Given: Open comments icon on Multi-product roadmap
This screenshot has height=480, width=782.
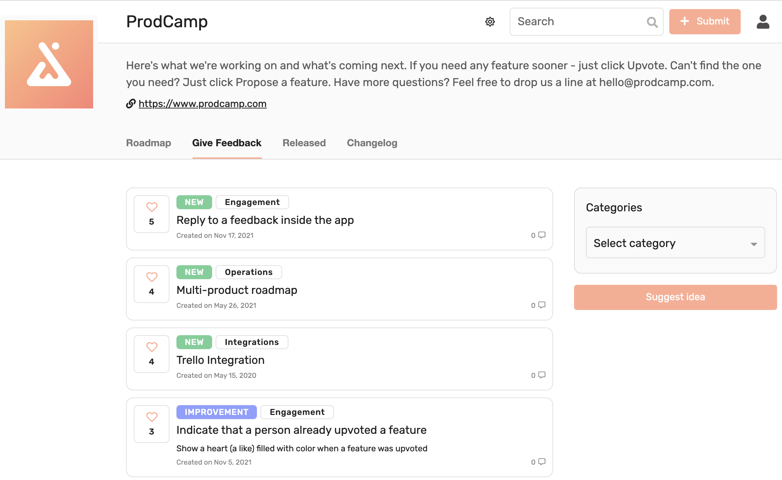Looking at the screenshot, I should coord(542,305).
